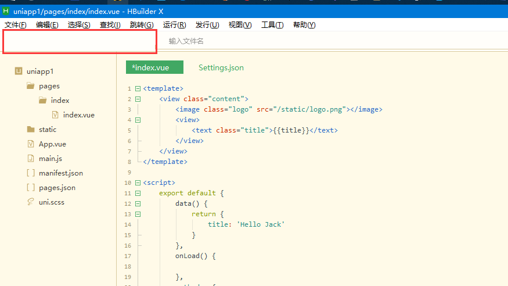Select index.vue in the file tree
The height and width of the screenshot is (286, 508).
78,115
